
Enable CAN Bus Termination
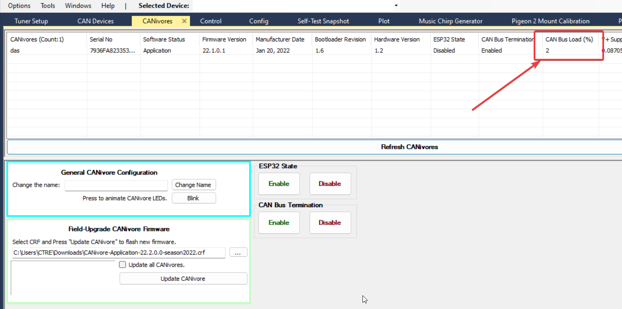pos(279,222)
